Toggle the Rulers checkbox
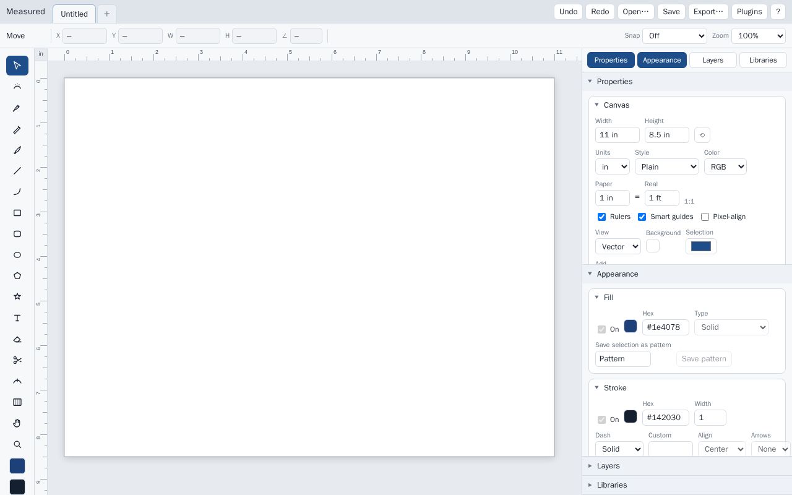Screen dimensions: 792x495 (x=601, y=217)
